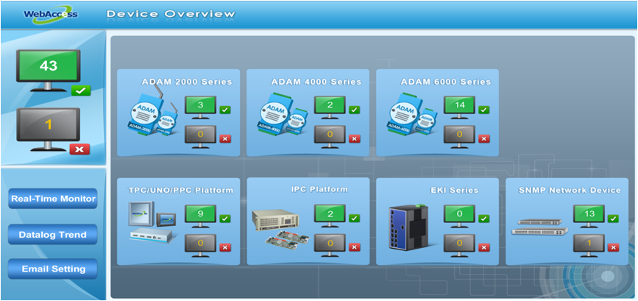638x301 pixels.
Task: Select the ADAM 2000 Series title
Action: [187, 82]
